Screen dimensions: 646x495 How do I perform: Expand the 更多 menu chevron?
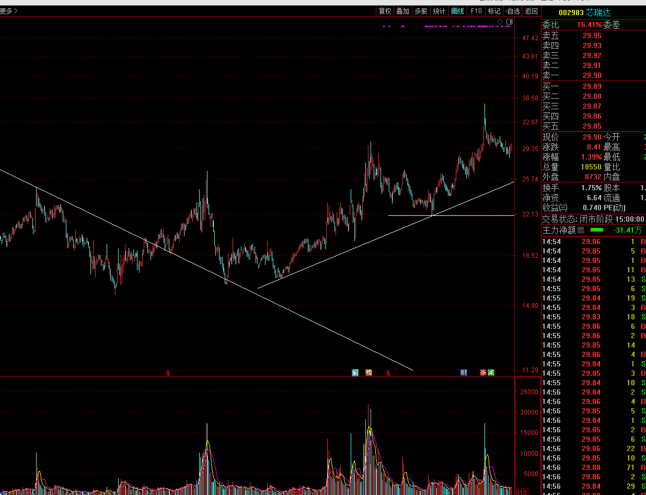(9, 10)
